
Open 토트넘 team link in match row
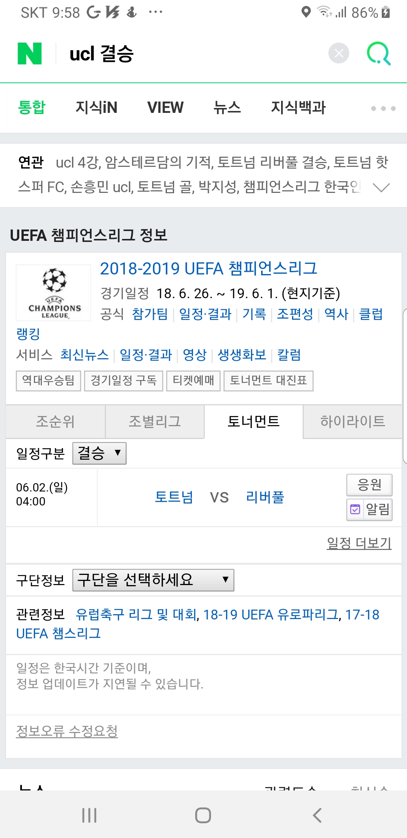(x=174, y=497)
